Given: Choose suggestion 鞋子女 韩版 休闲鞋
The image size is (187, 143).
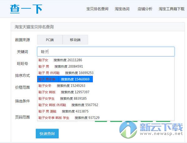Looking at the screenshot, I should coord(106,105).
